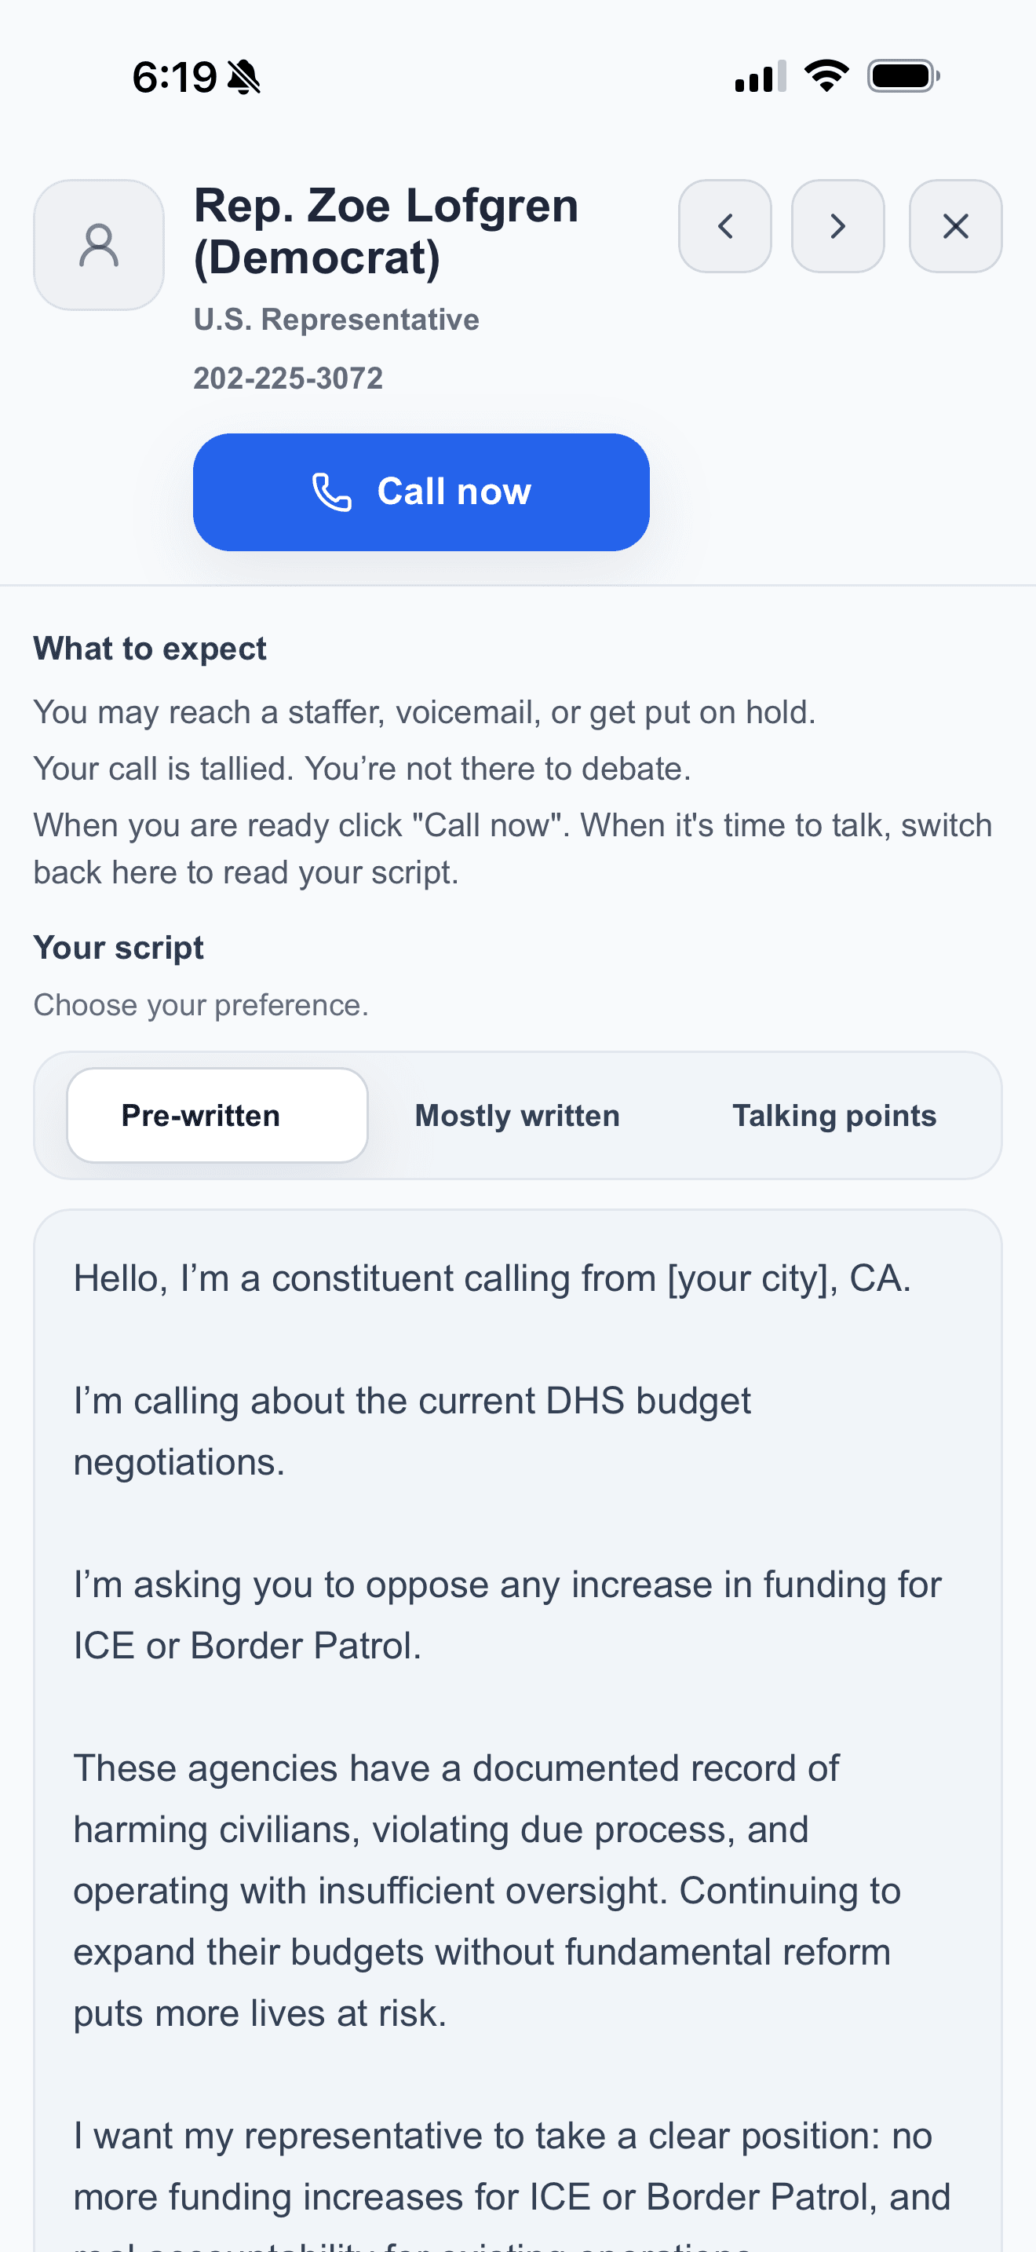Dial the number 202-225-3072
The image size is (1036, 2252).
pyautogui.click(x=288, y=378)
